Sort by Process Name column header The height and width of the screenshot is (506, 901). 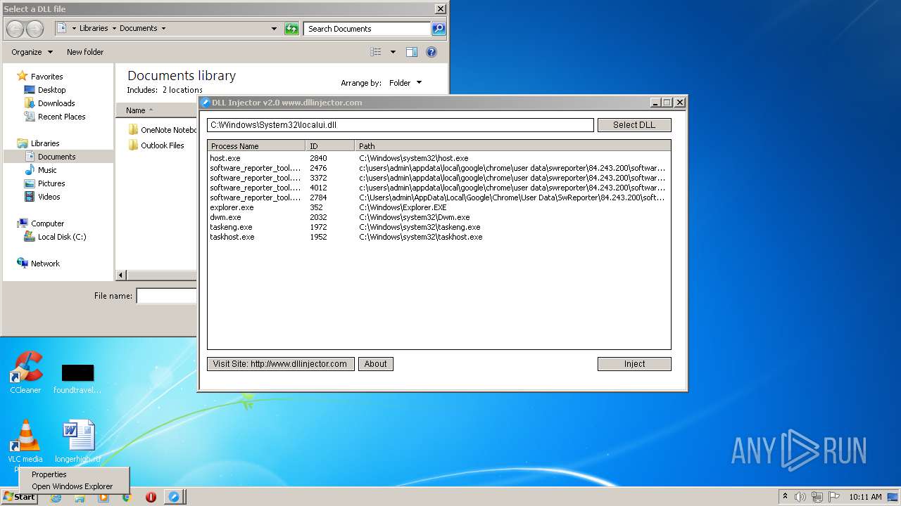click(257, 146)
